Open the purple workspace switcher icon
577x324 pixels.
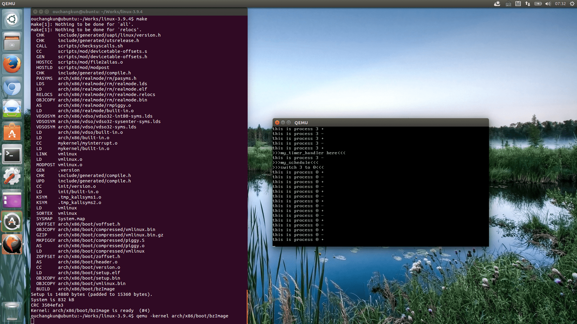12,199
